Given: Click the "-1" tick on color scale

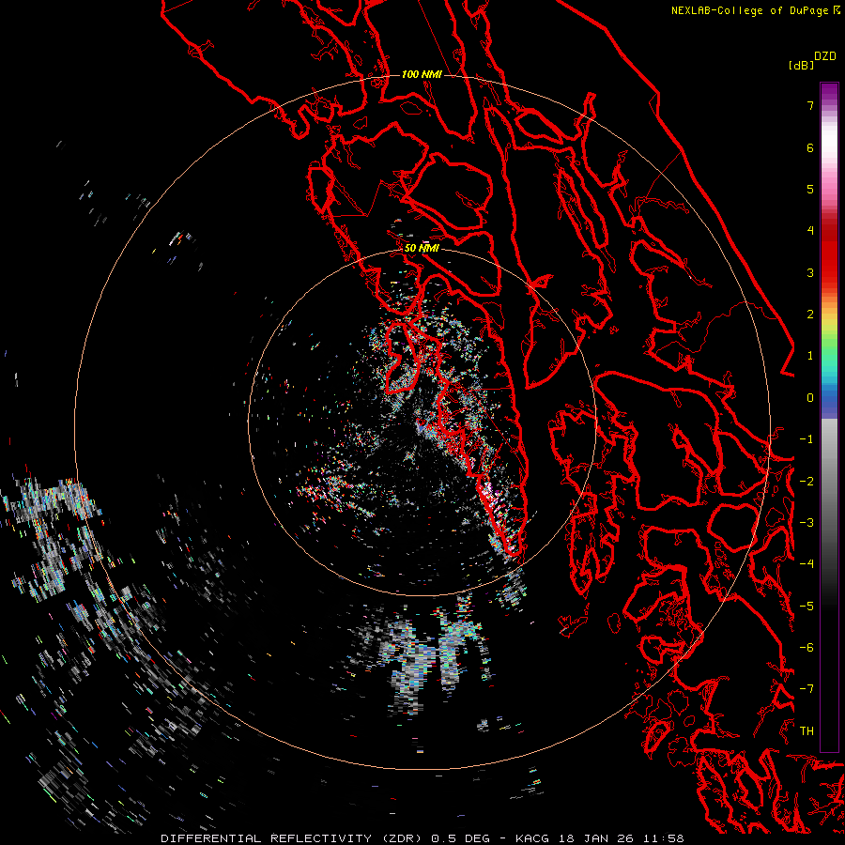Looking at the screenshot, I should point(807,439).
